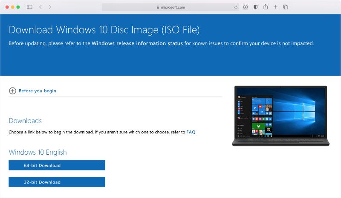Reload the page using refresh icon
This screenshot has height=198, width=341.
[x=236, y=7]
